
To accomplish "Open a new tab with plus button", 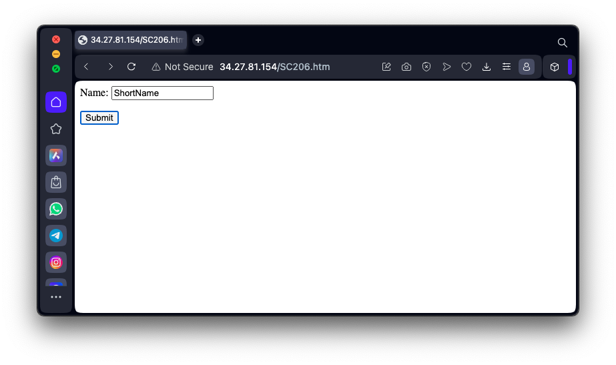I will click(198, 40).
